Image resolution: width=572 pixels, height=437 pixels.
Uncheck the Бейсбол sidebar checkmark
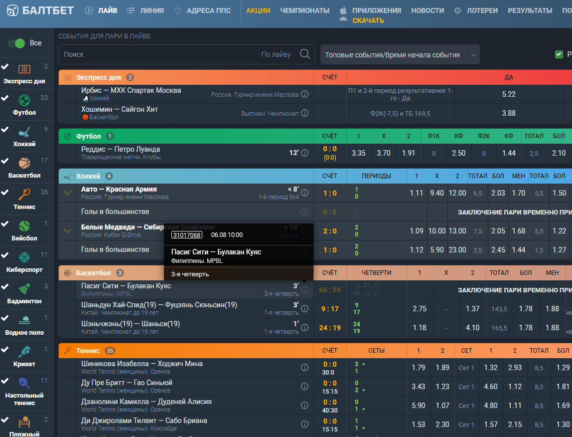click(5, 223)
